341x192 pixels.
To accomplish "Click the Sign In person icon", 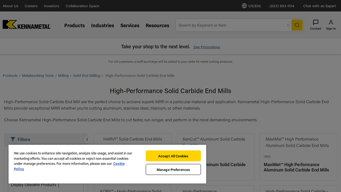I will 331,23.
